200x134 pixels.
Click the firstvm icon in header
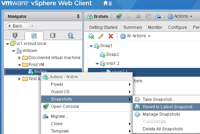tap(90, 17)
